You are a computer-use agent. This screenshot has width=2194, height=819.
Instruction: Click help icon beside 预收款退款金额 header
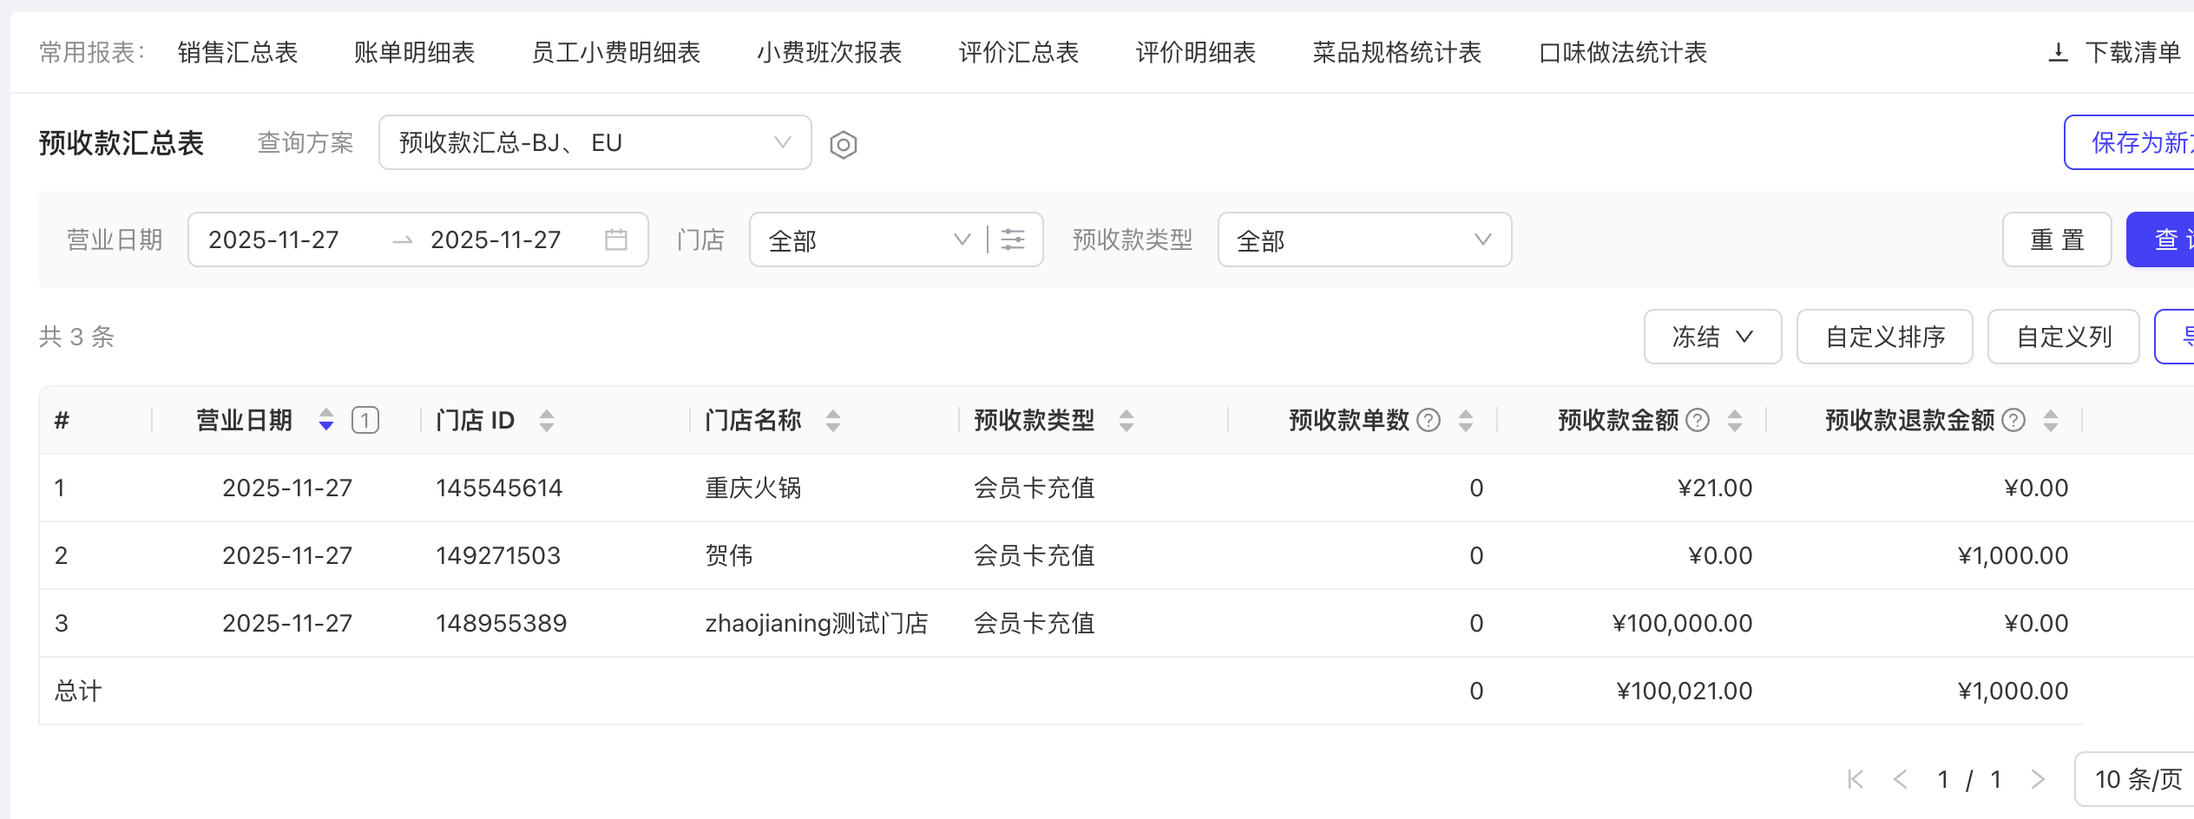(x=2013, y=421)
